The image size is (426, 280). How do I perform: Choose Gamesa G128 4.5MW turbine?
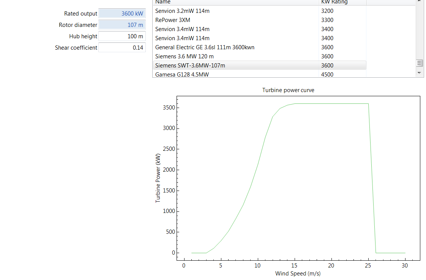(x=182, y=75)
